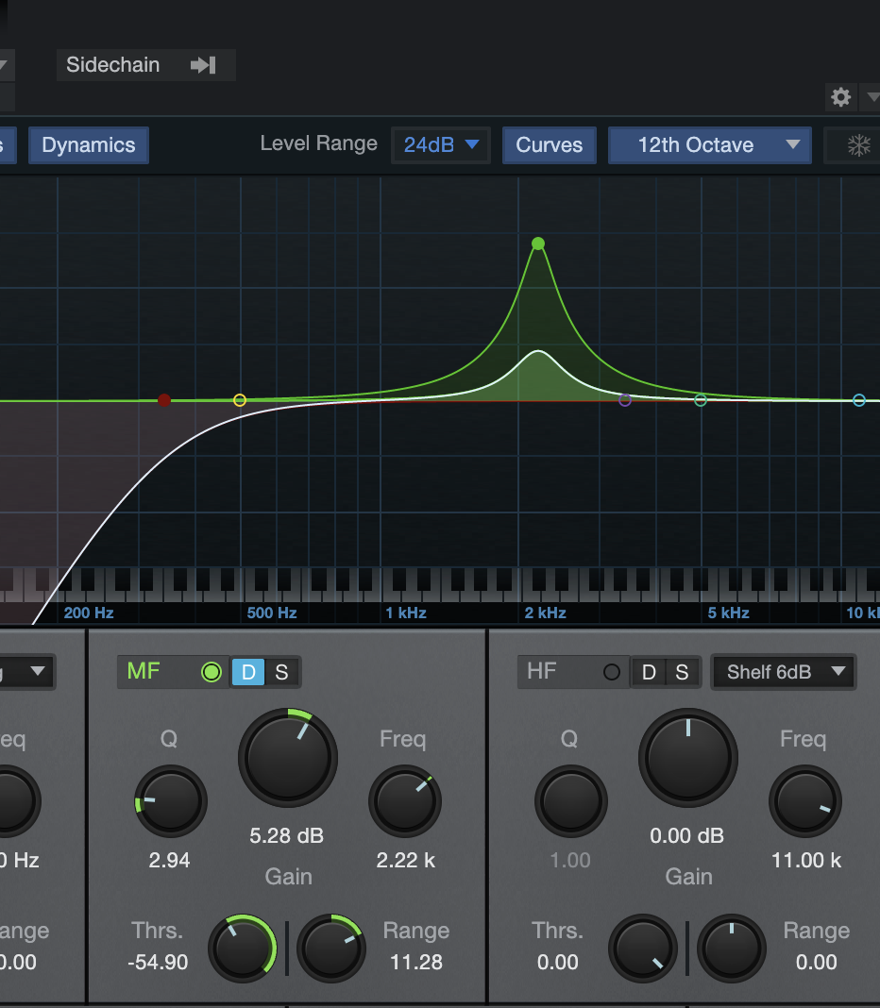Click the Sidechain button
This screenshot has width=880, height=1008.
pos(113,65)
